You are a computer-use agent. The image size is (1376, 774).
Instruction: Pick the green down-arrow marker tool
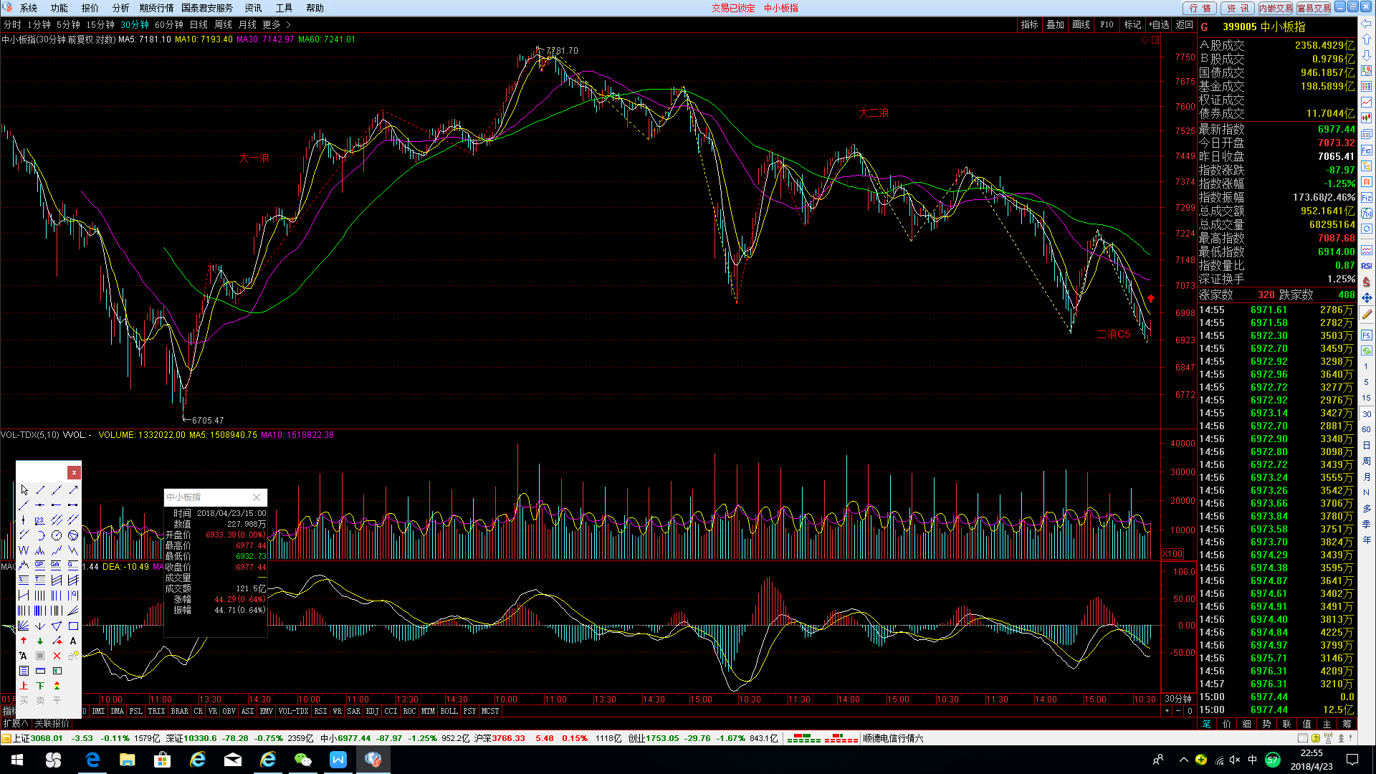[x=40, y=641]
